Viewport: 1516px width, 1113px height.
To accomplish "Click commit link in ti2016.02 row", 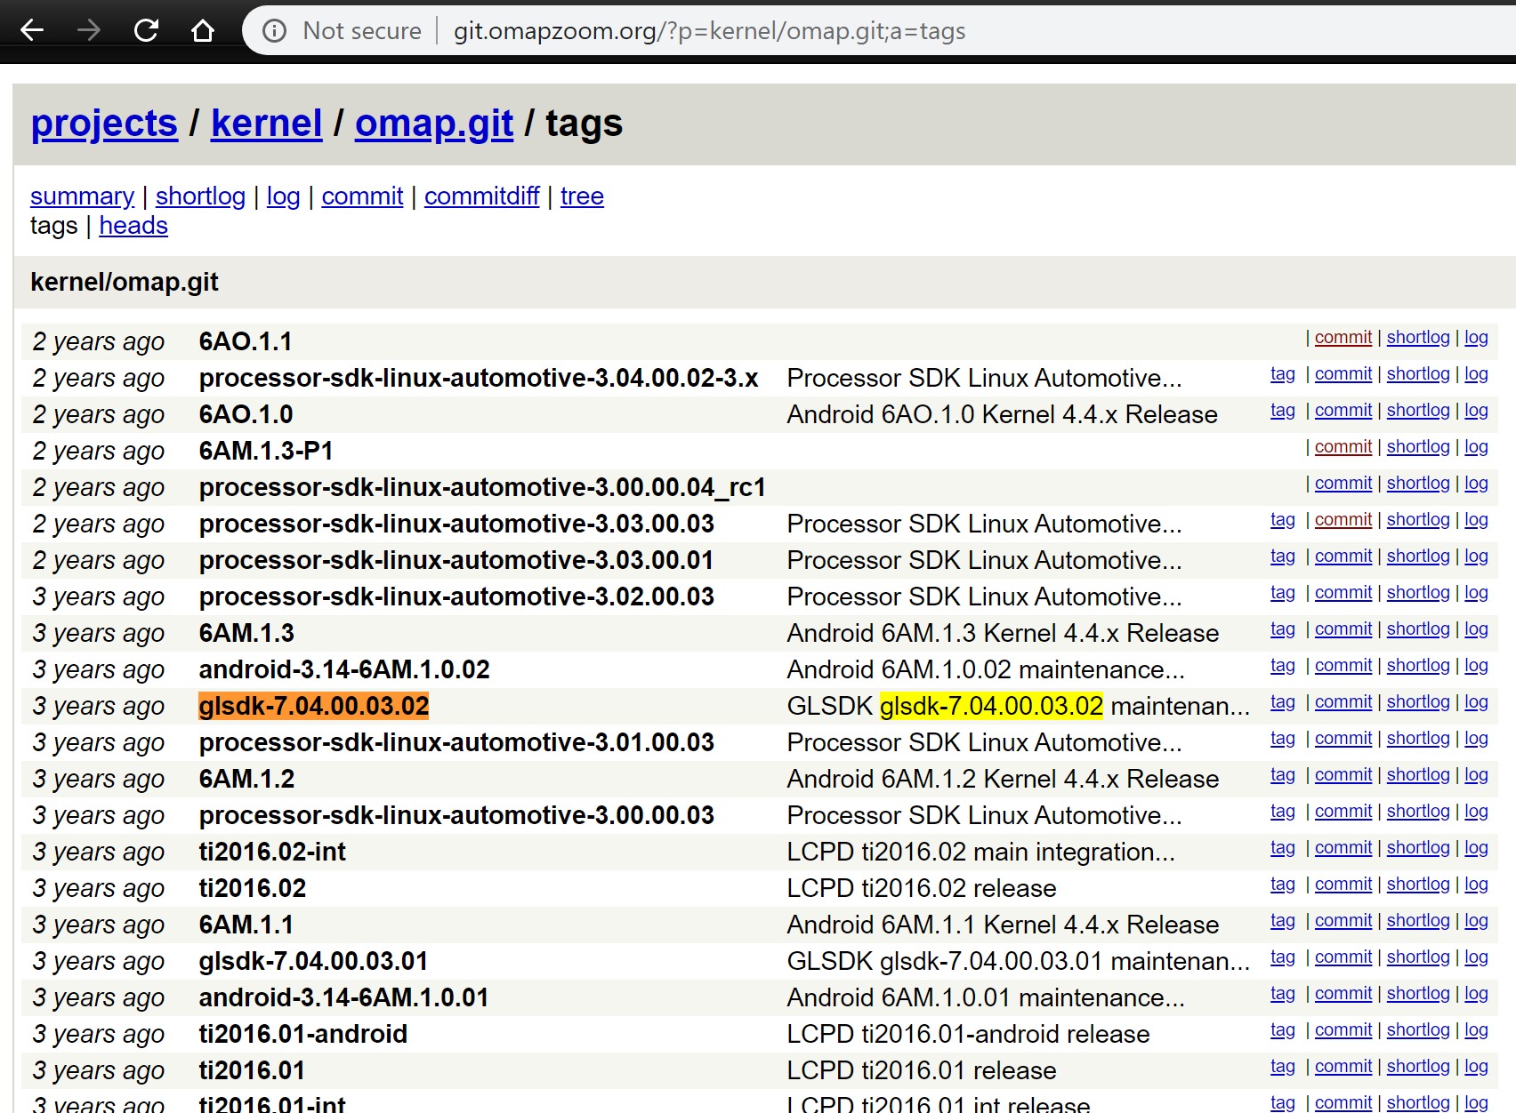I will pyautogui.click(x=1343, y=884).
